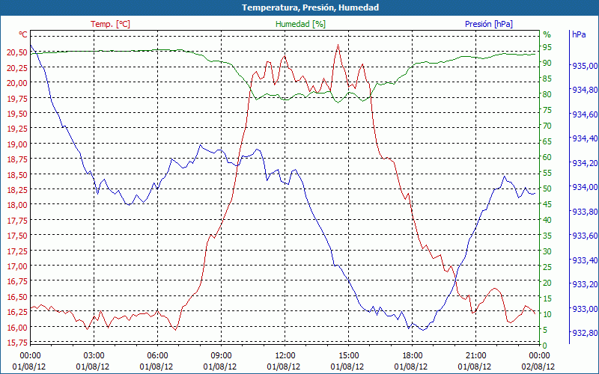The height and width of the screenshot is (374, 599).
Task: Click the green '50' humidity axis value
Action: [x=547, y=188]
